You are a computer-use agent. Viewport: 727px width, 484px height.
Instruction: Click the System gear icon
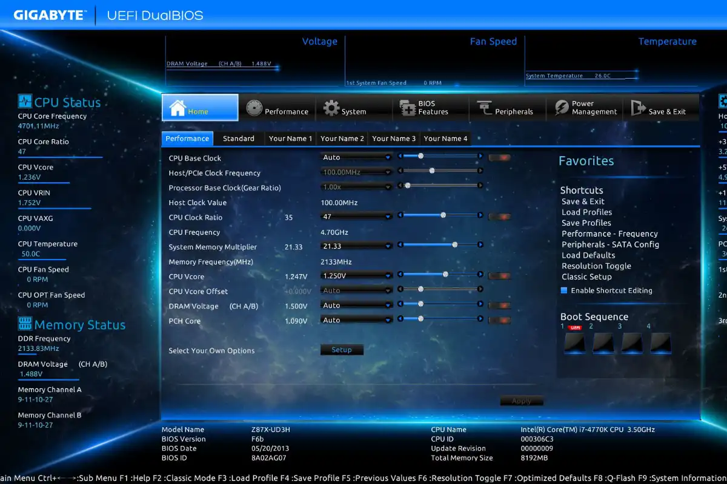(332, 107)
